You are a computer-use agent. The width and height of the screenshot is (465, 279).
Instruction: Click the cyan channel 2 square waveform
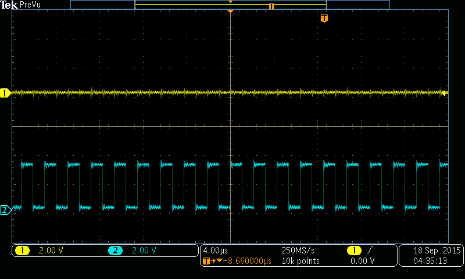click(230, 186)
